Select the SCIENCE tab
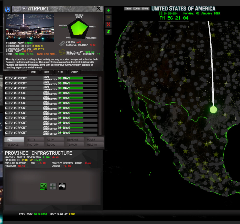Screen dimensions: 240x224 (14, 145)
